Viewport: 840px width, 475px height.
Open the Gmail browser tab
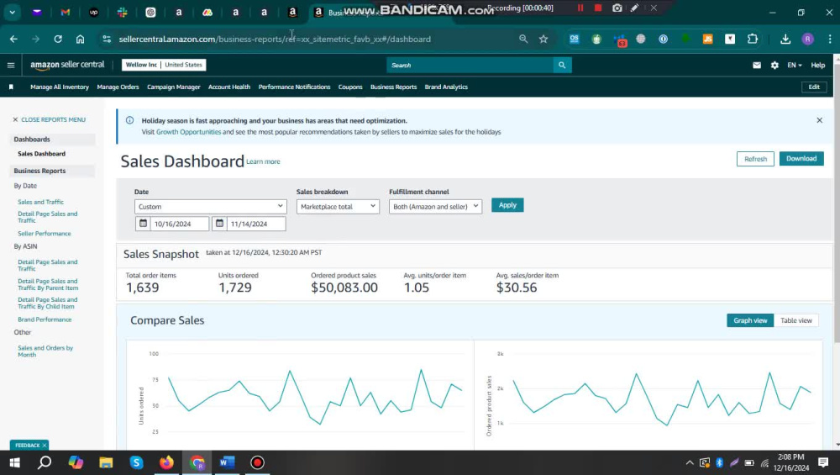click(66, 13)
